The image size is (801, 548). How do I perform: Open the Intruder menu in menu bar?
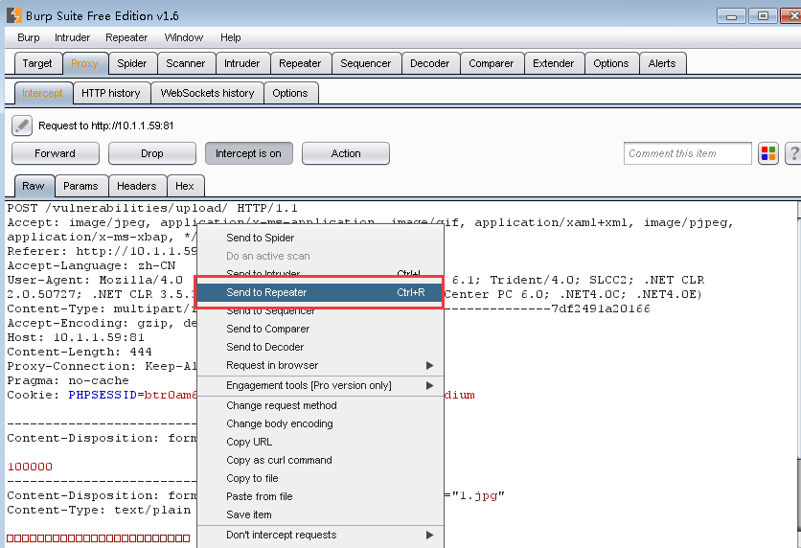(x=72, y=37)
